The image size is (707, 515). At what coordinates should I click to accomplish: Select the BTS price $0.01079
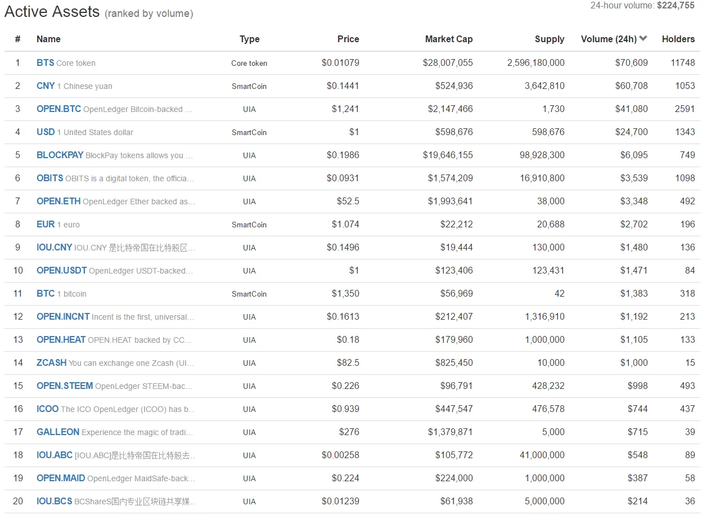click(340, 63)
